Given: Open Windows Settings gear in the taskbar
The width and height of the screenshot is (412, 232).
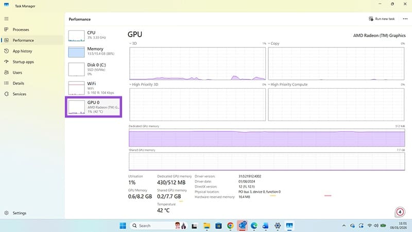Looking at the screenshot, I should (278, 226).
